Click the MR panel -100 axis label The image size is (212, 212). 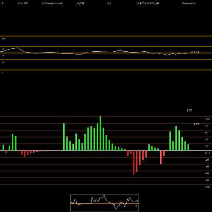208,187
